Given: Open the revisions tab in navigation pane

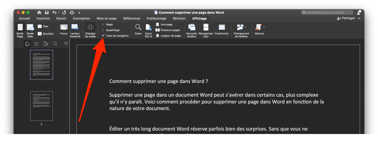Looking at the screenshot, I should click(x=46, y=43).
